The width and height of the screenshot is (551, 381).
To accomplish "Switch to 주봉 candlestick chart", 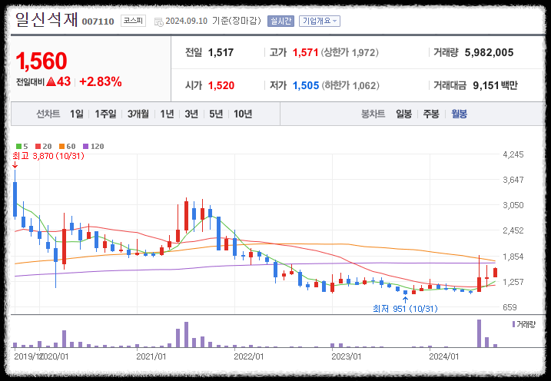I will click(431, 114).
